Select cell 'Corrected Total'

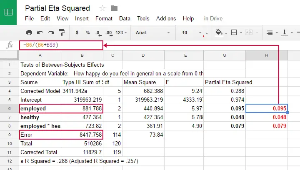pyautogui.click(x=40, y=152)
